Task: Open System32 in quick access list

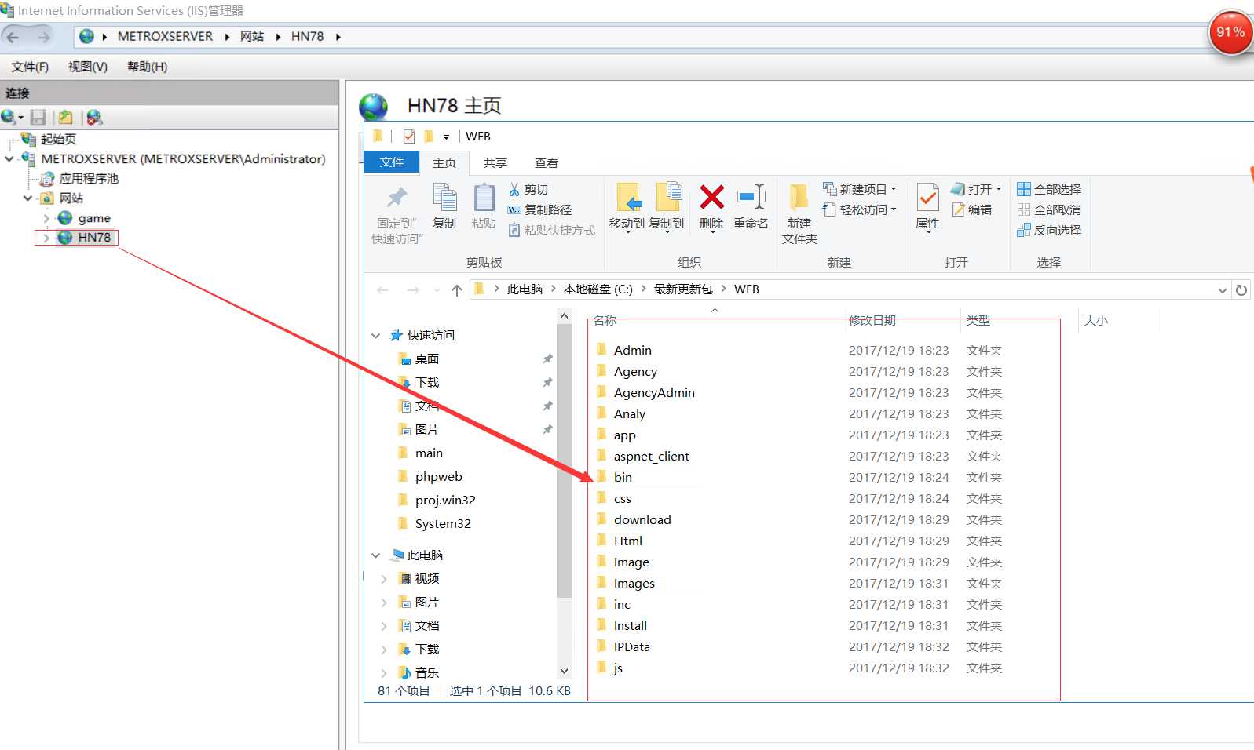Action: click(443, 524)
